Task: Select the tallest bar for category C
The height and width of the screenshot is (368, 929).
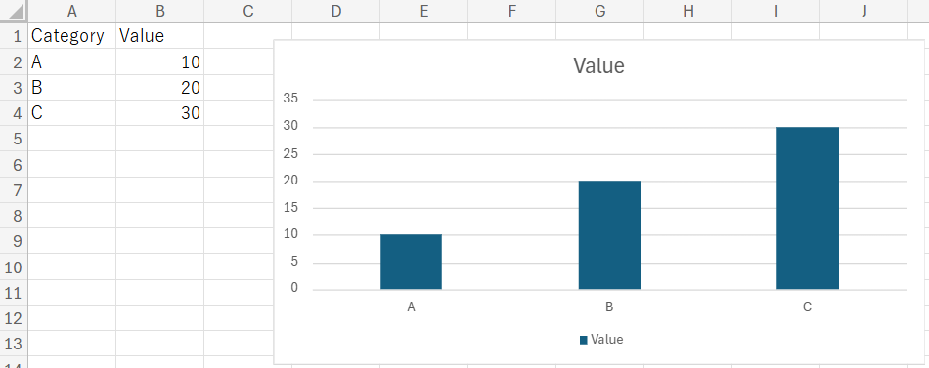Action: point(808,208)
